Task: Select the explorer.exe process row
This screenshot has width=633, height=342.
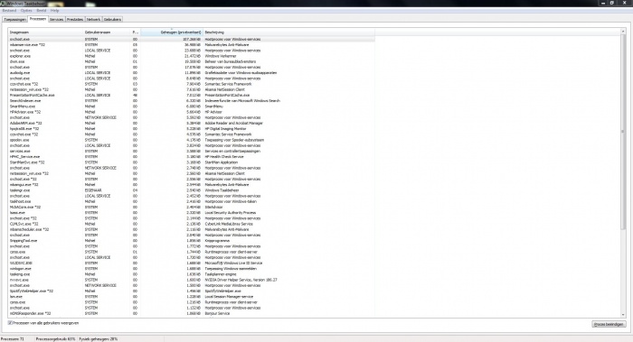Action: pyautogui.click(x=192, y=56)
